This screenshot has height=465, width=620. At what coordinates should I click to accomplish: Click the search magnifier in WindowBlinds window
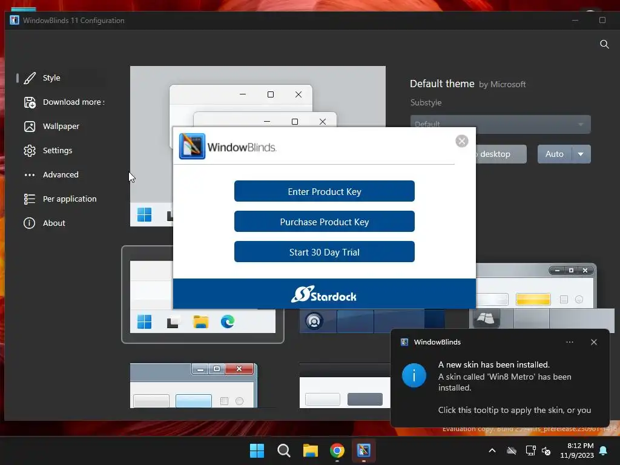coord(604,44)
